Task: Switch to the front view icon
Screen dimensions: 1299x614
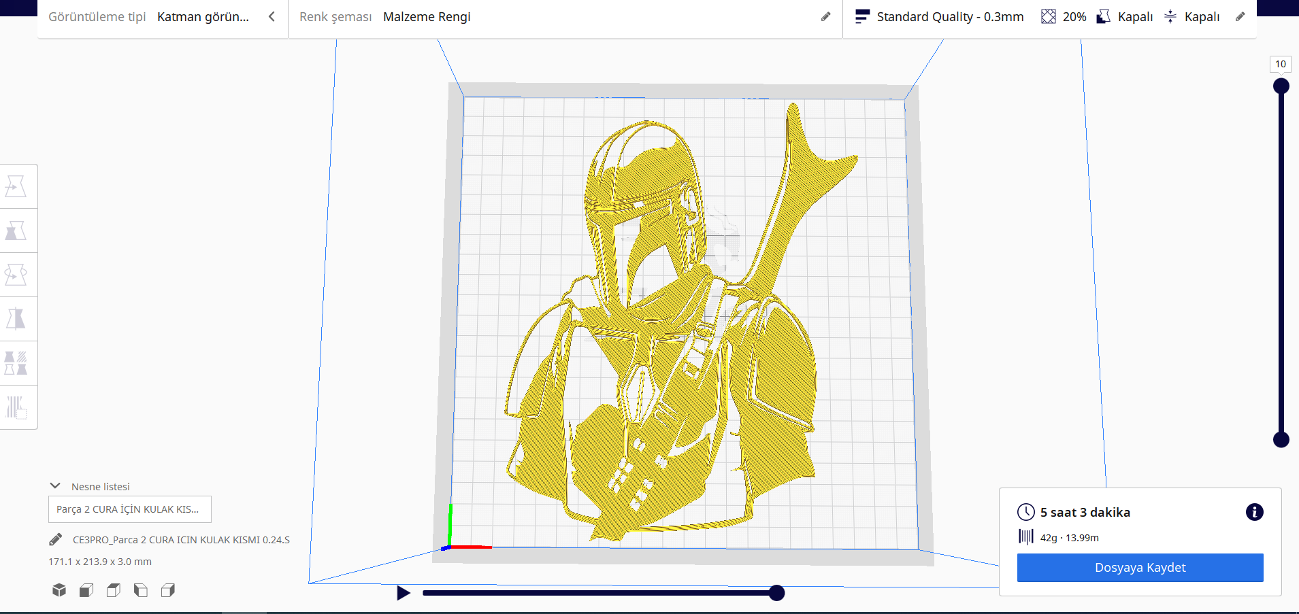Action: coord(86,590)
